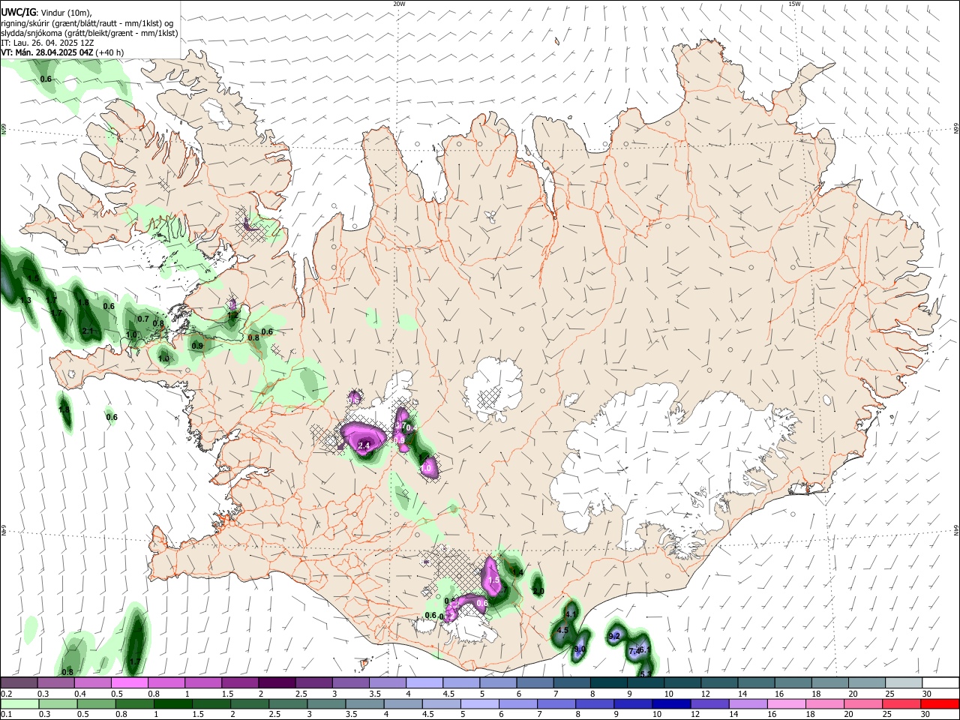
Task: Click the dusky purple 0.2 snow legend swatch
Action: coord(19,682)
